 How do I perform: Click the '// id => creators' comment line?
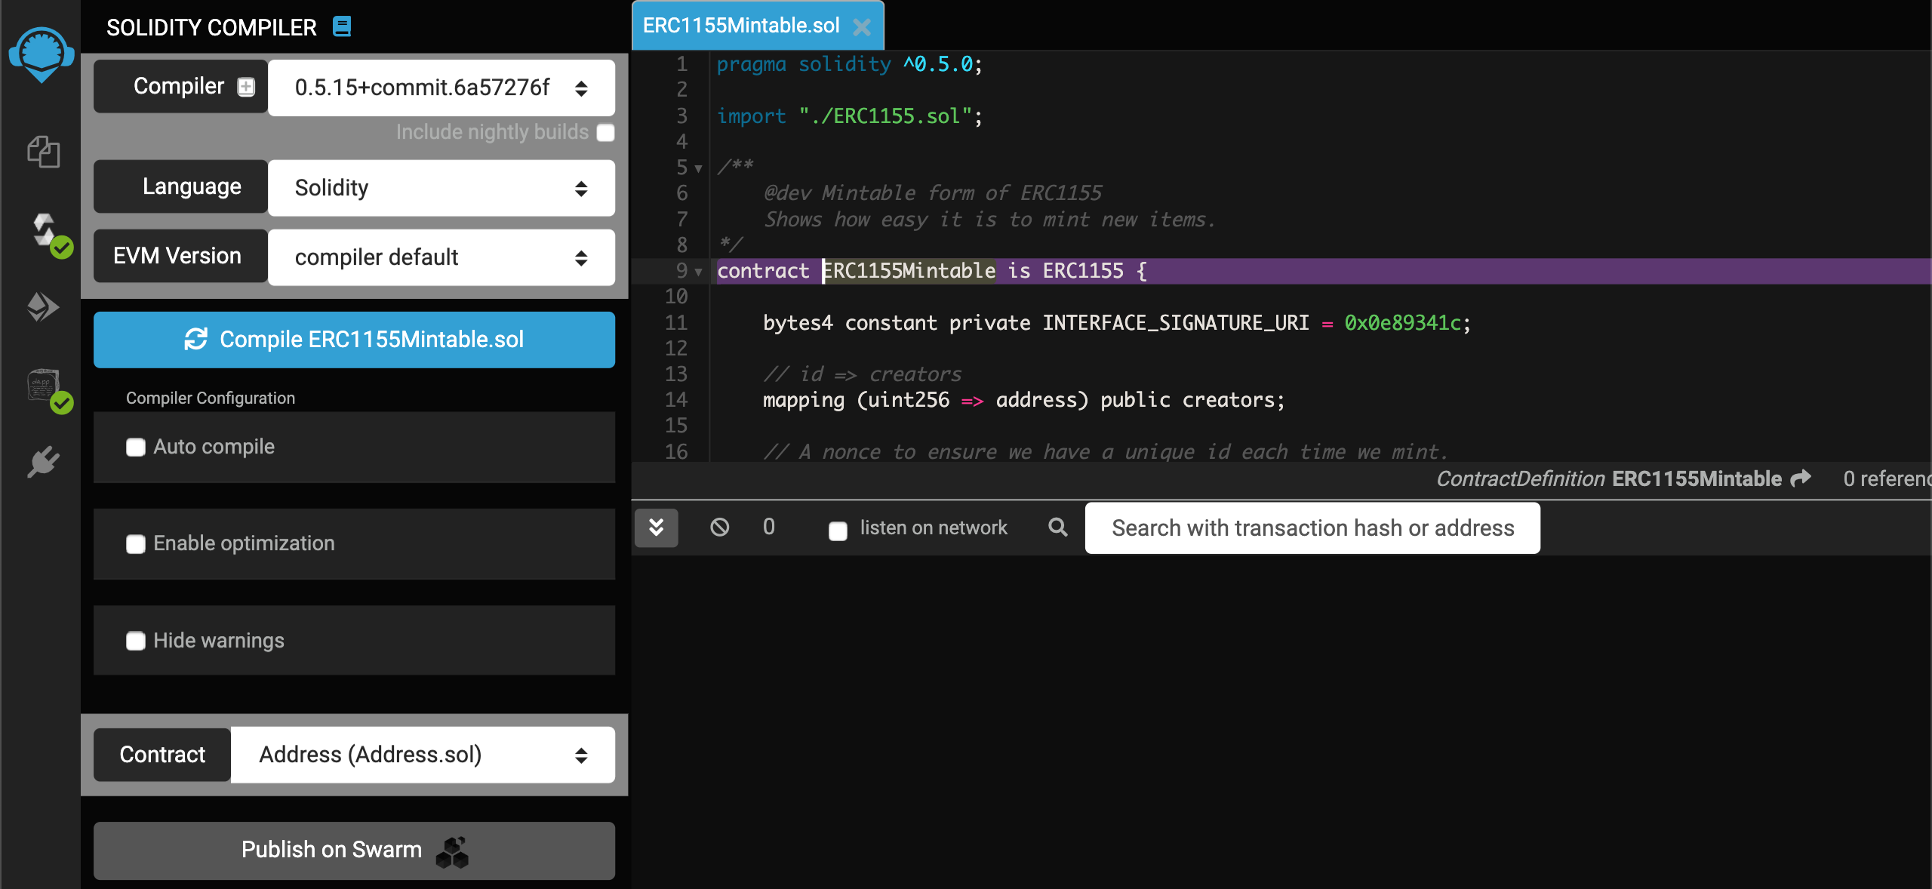[862, 374]
